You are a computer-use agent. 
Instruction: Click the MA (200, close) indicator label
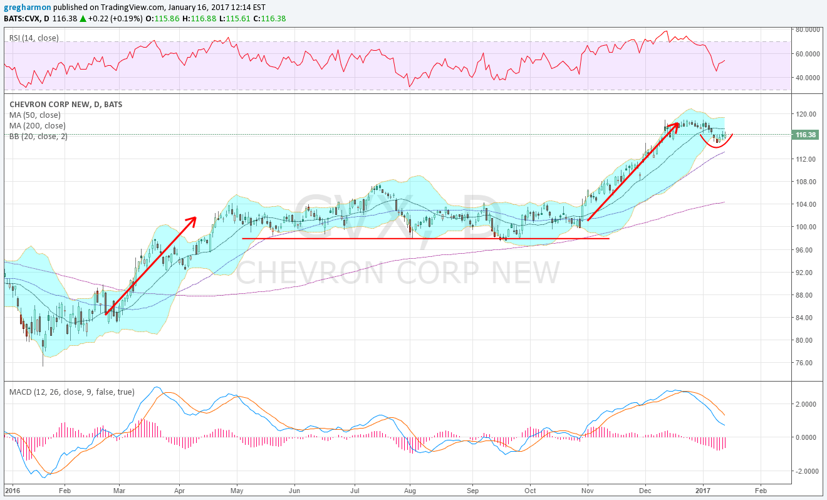point(37,125)
